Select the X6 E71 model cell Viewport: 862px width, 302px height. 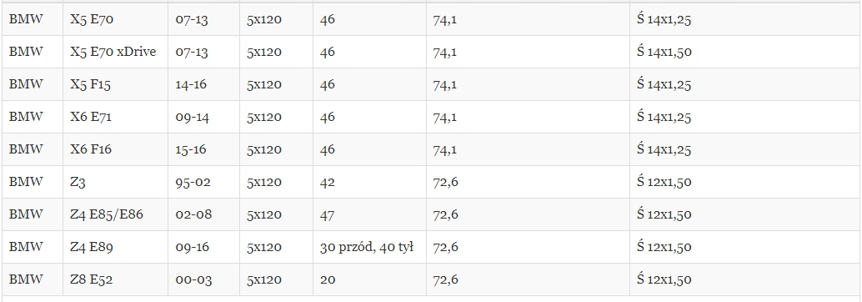pos(115,117)
